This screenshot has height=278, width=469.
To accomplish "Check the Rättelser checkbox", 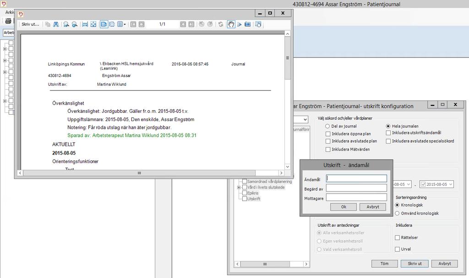I will 397,238.
